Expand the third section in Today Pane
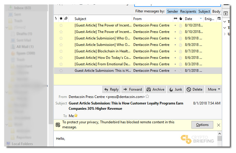236x153 pixels. tap(225, 34)
